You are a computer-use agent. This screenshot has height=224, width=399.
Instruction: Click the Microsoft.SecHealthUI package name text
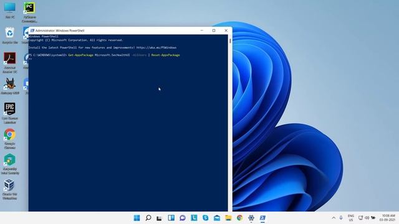[x=112, y=55]
